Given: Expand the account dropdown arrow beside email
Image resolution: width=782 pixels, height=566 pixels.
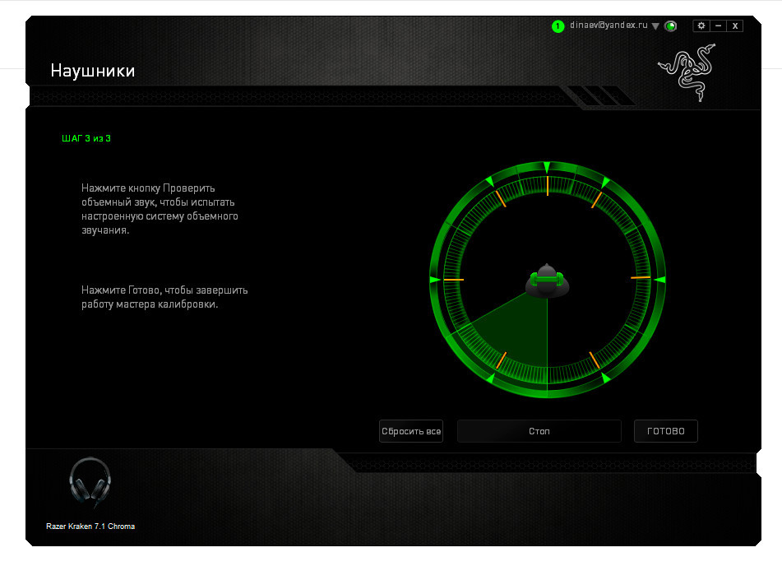Looking at the screenshot, I should pyautogui.click(x=655, y=26).
